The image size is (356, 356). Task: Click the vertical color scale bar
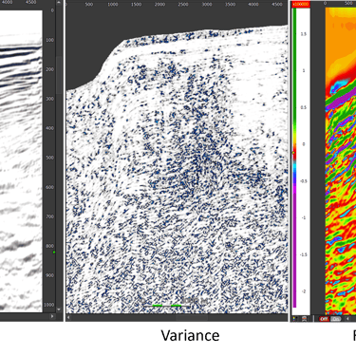[294, 158]
